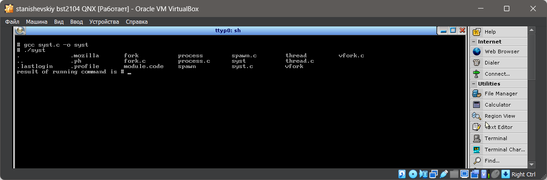Open the Машина menu
The width and height of the screenshot is (547, 180).
coord(37,21)
